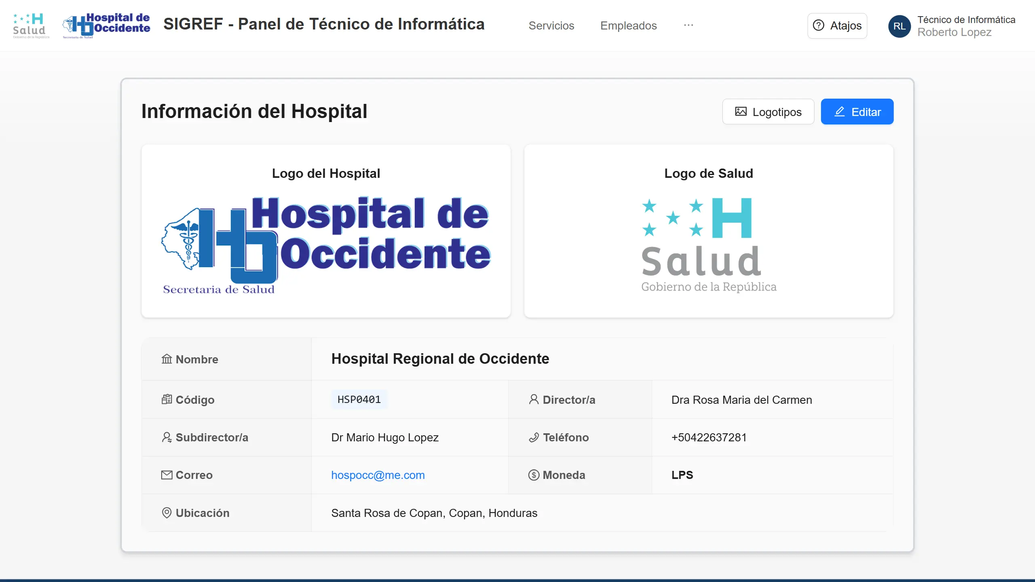
Task: Click the Logo de Salud caption
Action: [x=709, y=173]
